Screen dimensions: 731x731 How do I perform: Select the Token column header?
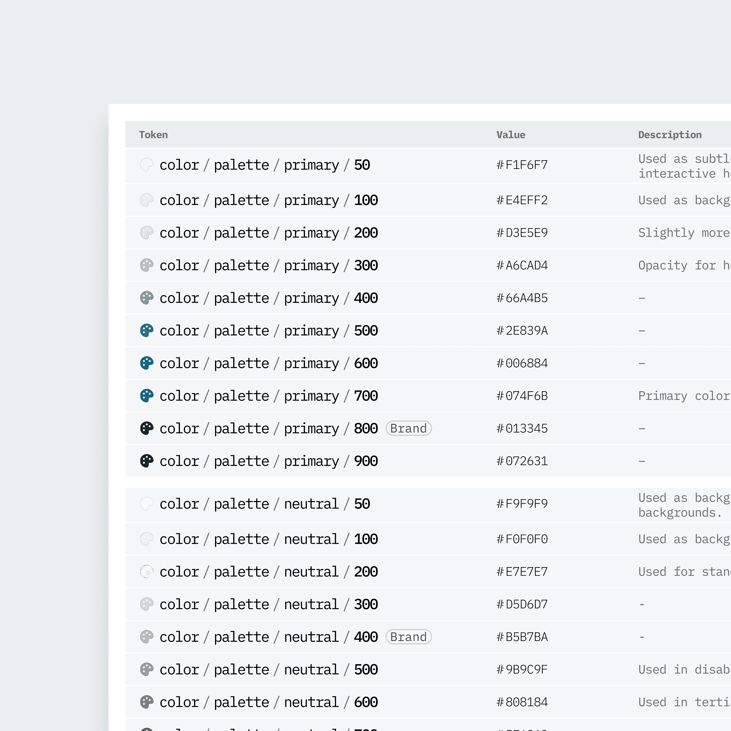[153, 135]
